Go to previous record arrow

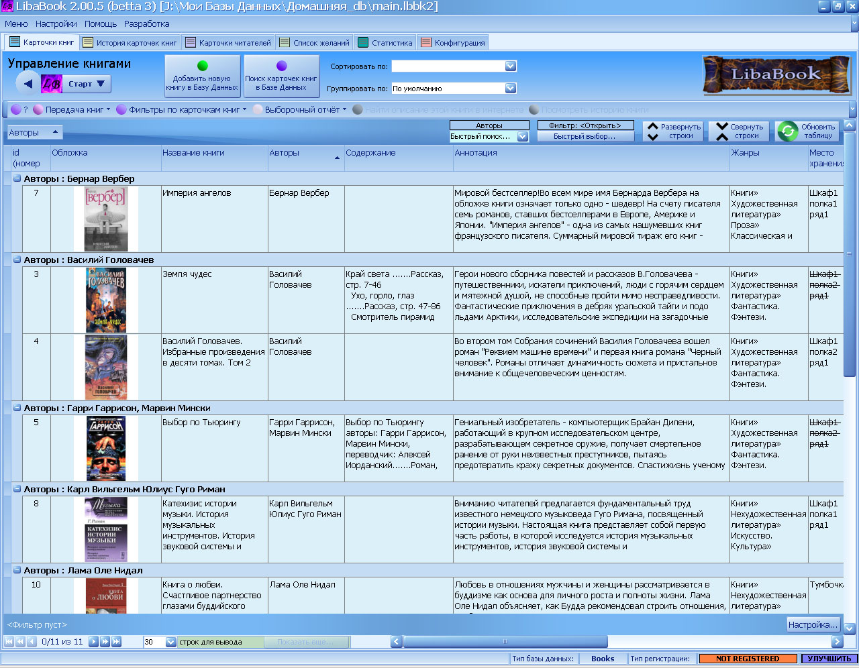(31, 642)
